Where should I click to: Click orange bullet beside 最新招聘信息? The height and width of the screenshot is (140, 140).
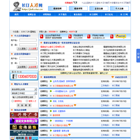41,77
